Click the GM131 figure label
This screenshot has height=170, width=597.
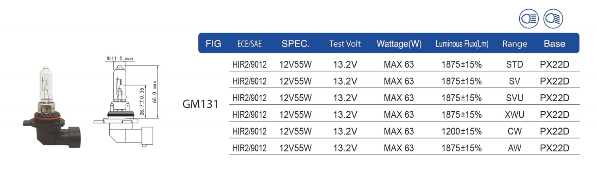click(201, 104)
